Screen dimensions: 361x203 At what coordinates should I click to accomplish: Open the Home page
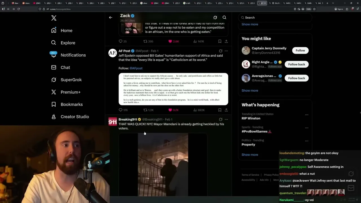pyautogui.click(x=62, y=30)
